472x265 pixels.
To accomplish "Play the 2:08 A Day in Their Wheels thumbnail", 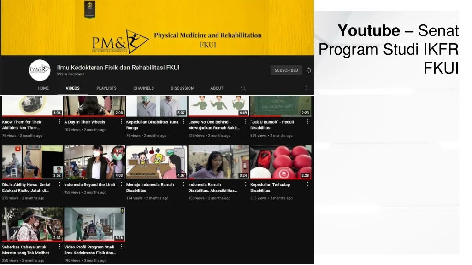I will coord(94,106).
